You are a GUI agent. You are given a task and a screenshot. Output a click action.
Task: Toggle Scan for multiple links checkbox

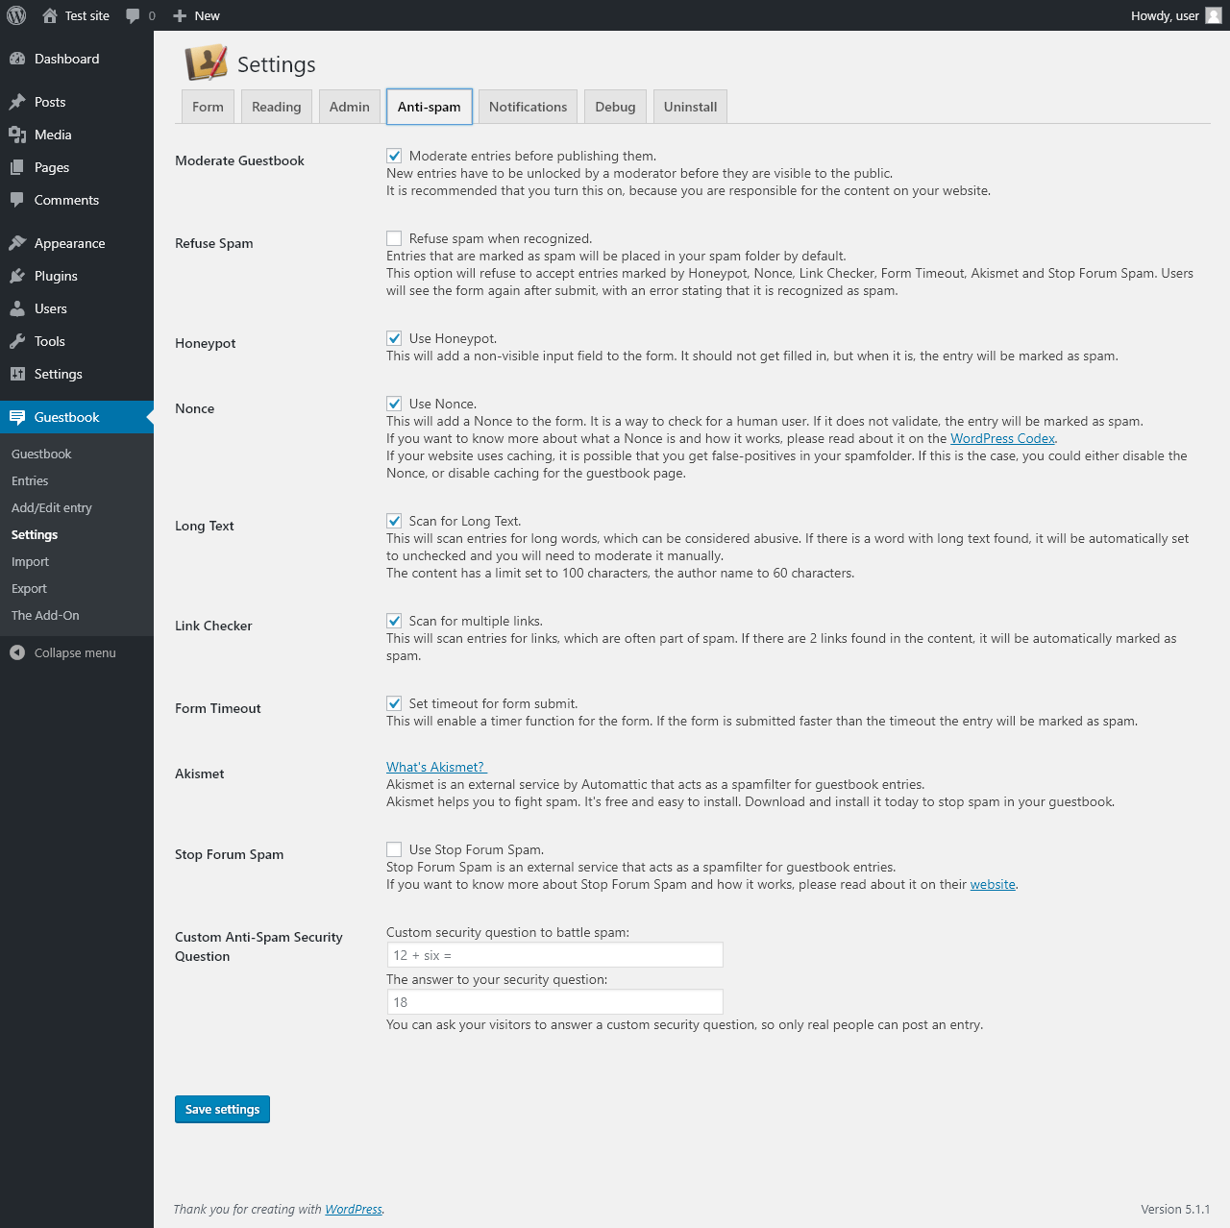tap(394, 621)
